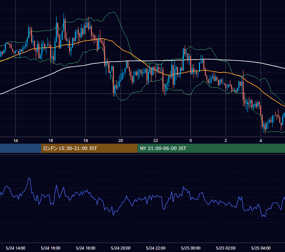Image resolution: width=285 pixels, height=252 pixels.
Task: Click the "20" hour label on the price chart axis
Action: point(121,141)
